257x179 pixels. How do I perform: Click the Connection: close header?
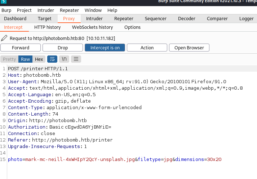[31, 134]
